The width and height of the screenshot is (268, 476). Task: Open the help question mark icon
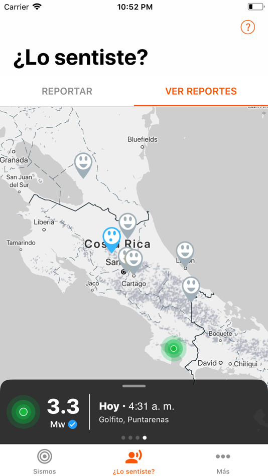click(x=247, y=28)
